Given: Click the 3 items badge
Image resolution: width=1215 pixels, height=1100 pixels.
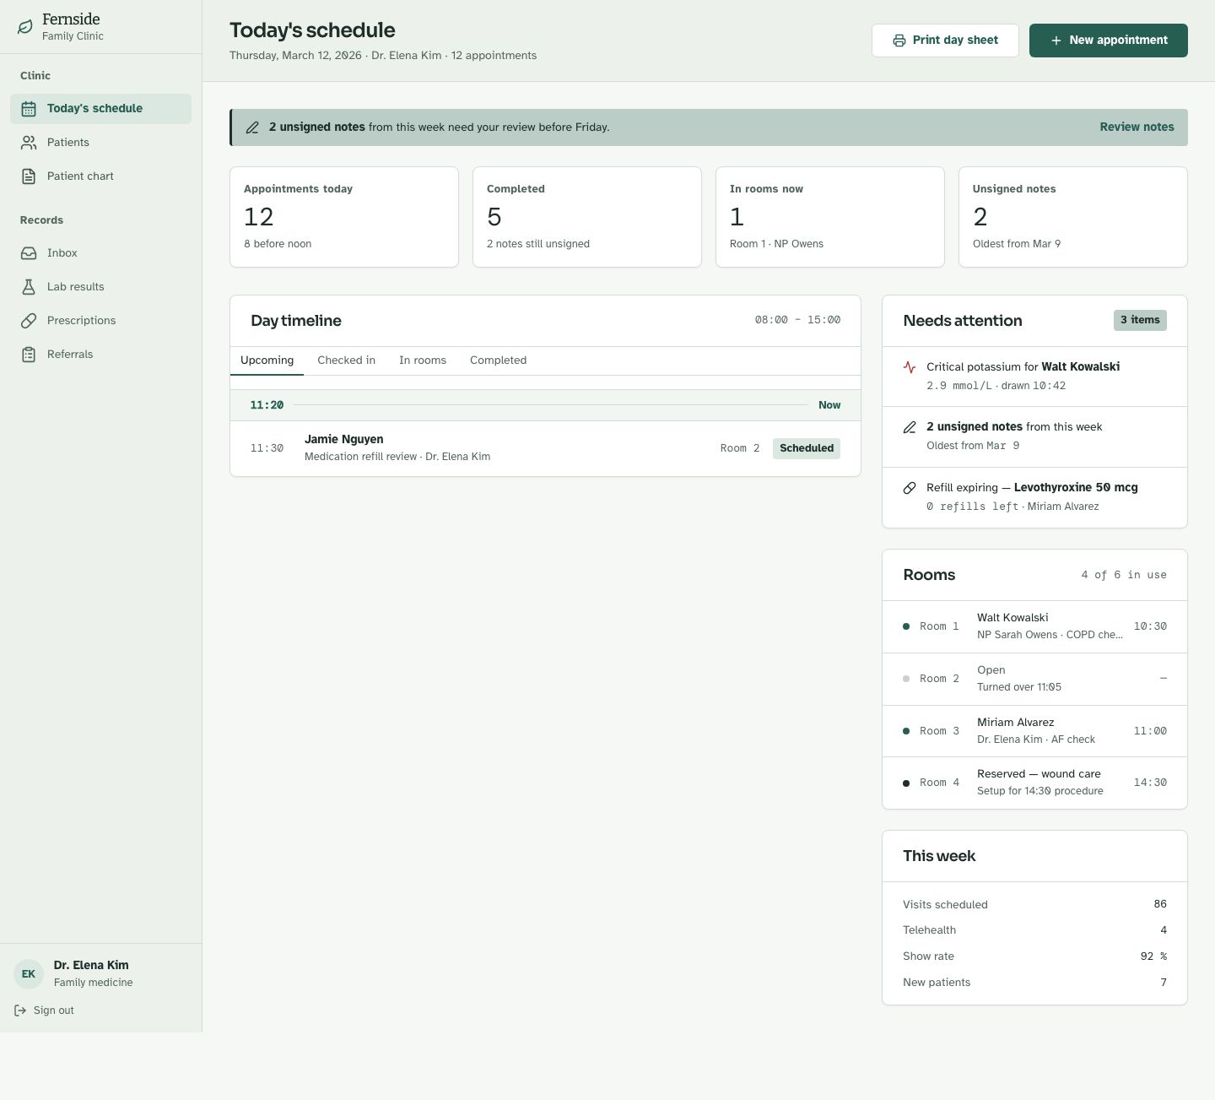Looking at the screenshot, I should tap(1140, 320).
